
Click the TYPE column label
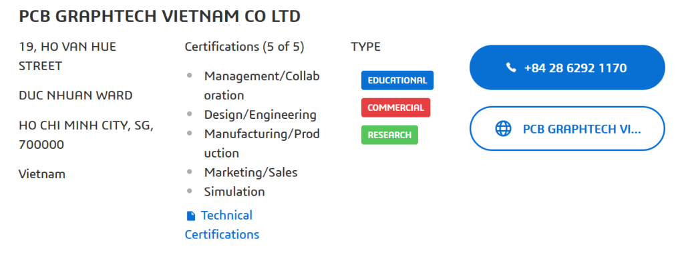coord(365,47)
